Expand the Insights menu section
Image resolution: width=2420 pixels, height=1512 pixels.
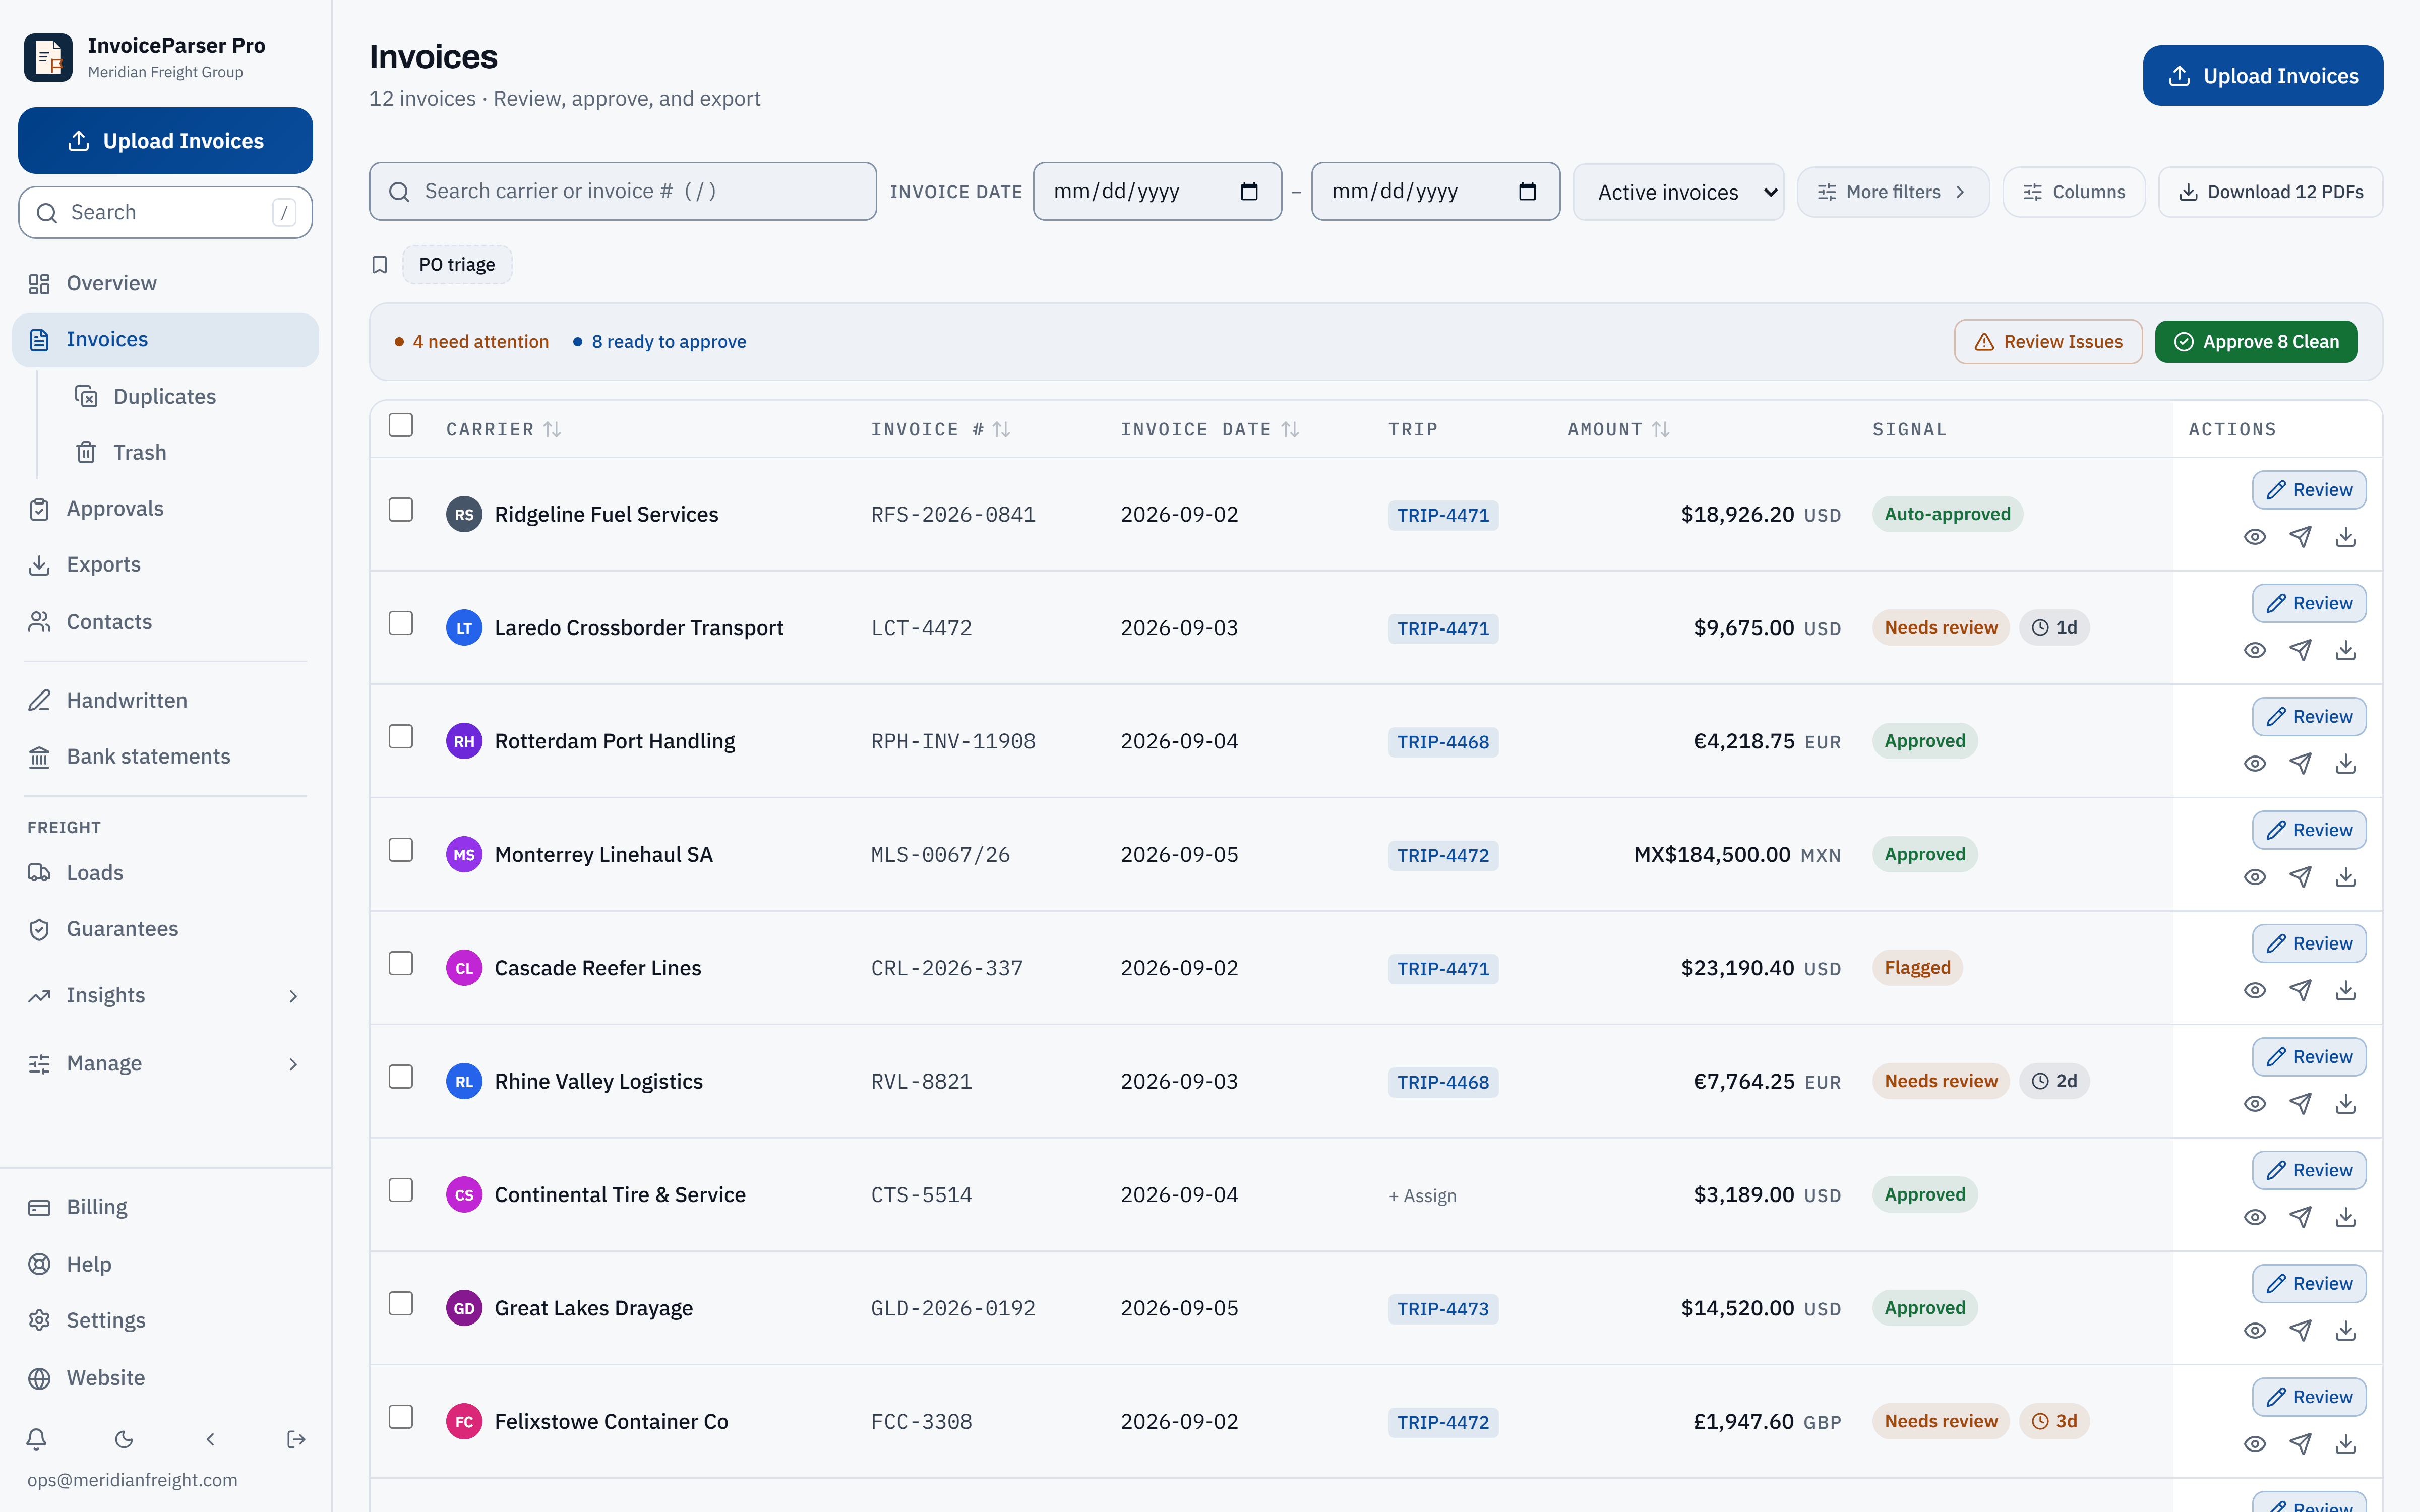point(165,996)
